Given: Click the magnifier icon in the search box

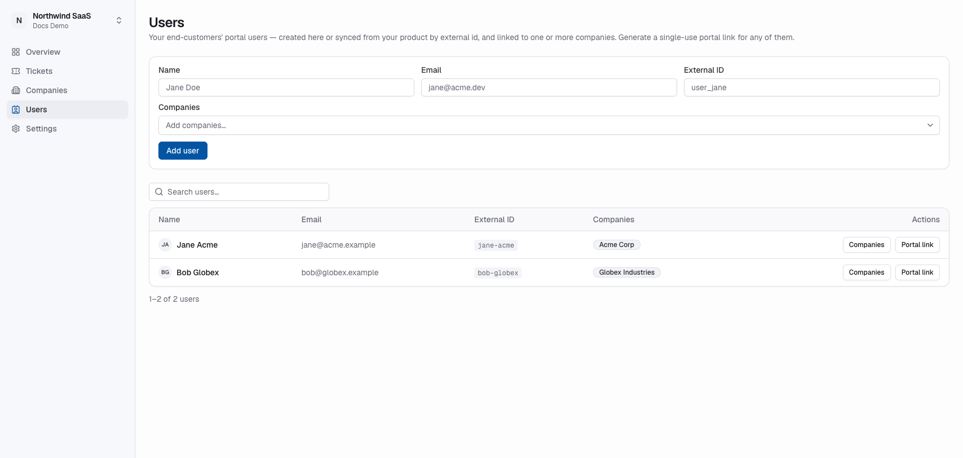Looking at the screenshot, I should [159, 192].
